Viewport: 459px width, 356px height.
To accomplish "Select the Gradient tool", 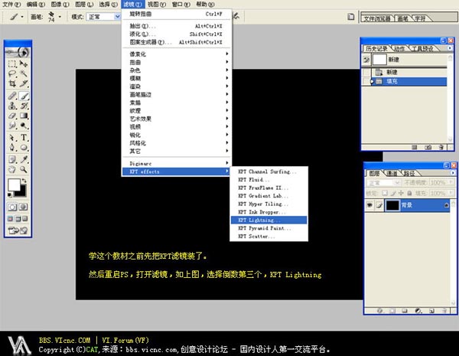I will [24, 116].
